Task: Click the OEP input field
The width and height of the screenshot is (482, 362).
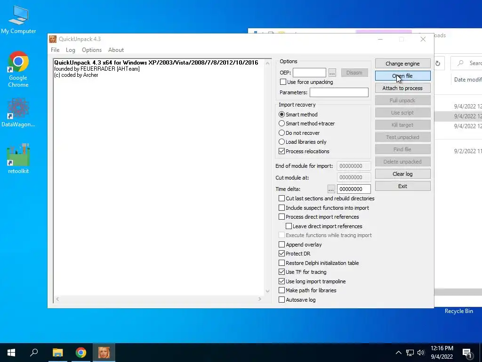Action: pos(309,73)
